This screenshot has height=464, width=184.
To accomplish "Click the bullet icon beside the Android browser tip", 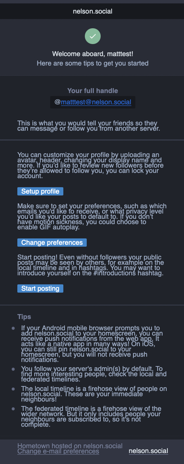I will [13, 328].
